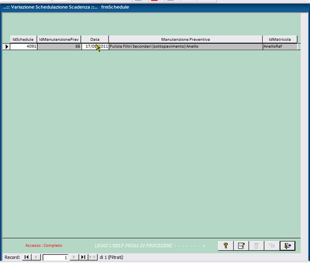Image resolution: width=310 pixels, height=263 pixels.
Task: Click the greyed-out duplicate record icon
Action: (272, 246)
